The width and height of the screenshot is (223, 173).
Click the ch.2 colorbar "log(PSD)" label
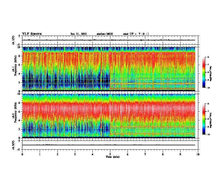(211, 120)
